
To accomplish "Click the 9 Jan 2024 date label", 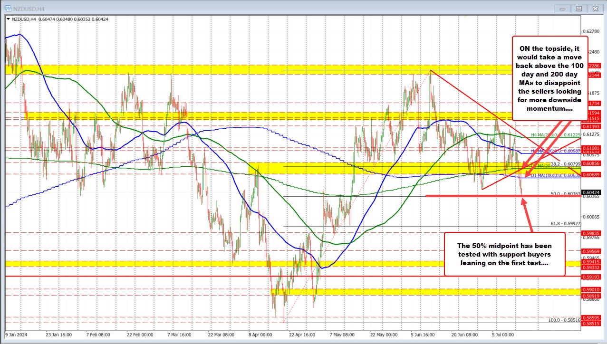I will click(17, 334).
